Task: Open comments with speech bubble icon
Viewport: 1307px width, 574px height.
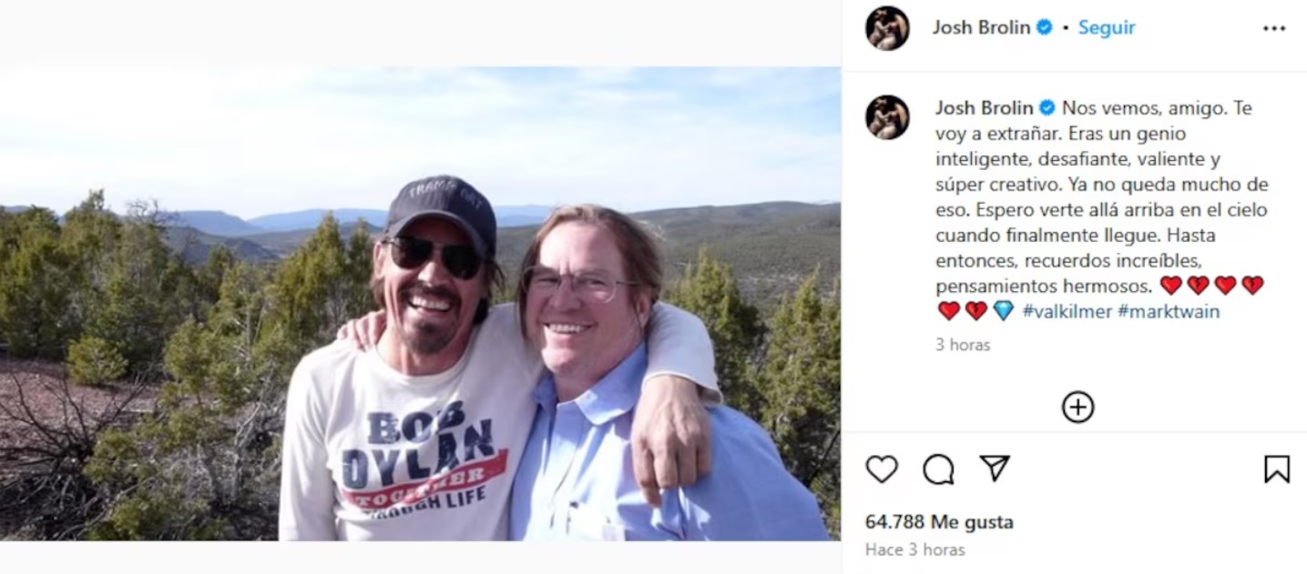Action: [x=938, y=469]
